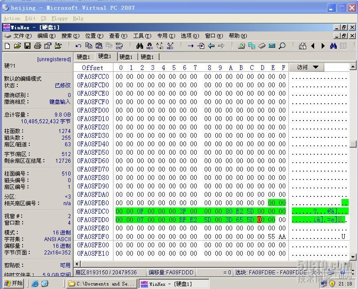358x289 pixels.
Task: Click byte BF in row 0FA08FDD0
Action: click(x=183, y=219)
